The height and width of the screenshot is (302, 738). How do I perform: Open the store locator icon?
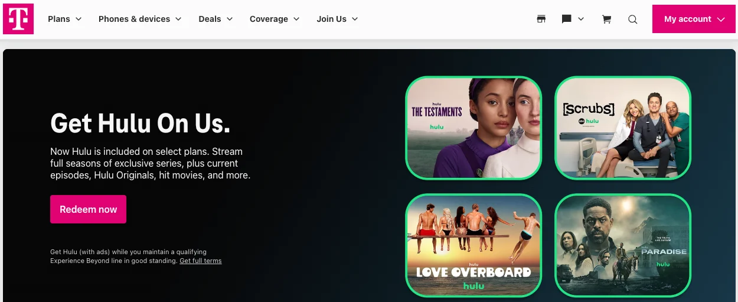[x=541, y=19]
